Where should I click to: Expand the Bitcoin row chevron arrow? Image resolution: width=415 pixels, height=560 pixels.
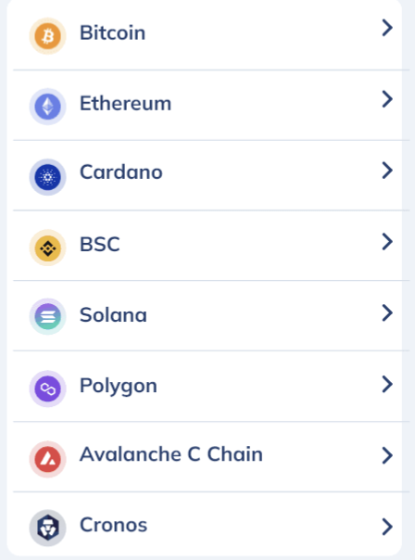(x=387, y=28)
